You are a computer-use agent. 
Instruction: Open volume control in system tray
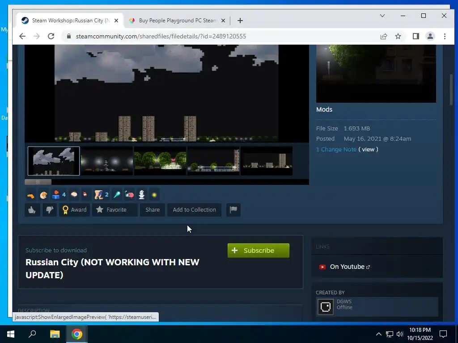[400, 334]
